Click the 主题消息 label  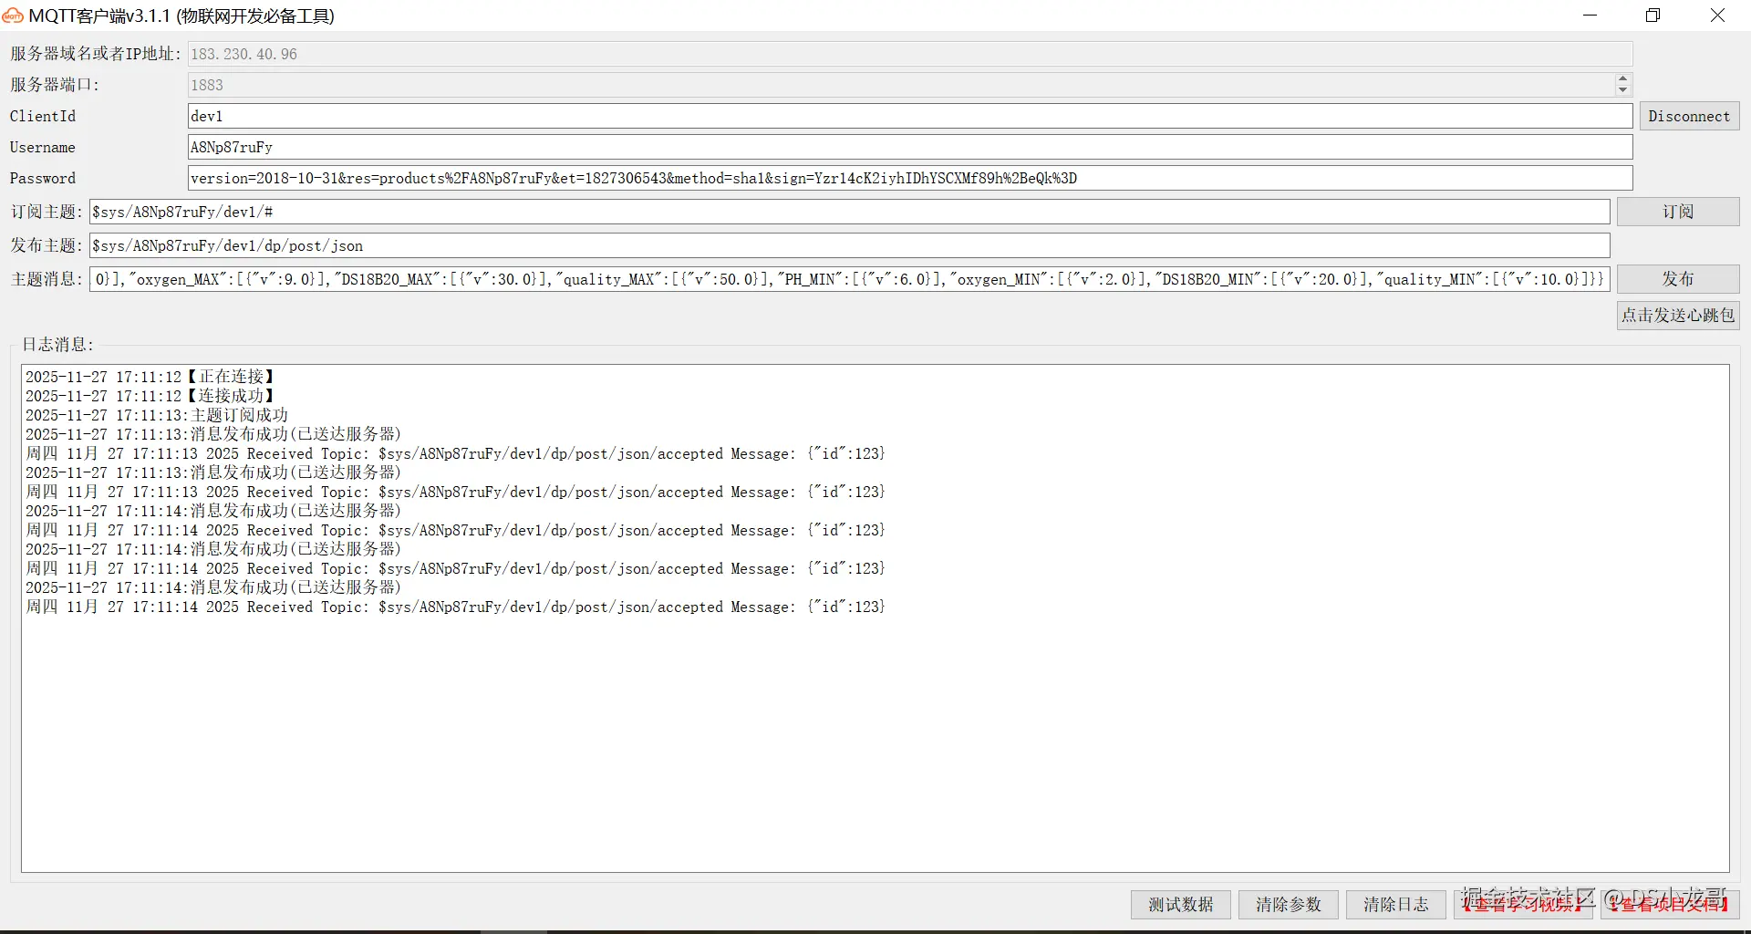47,279
